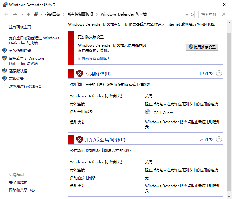Select the 来宾或公用网络(P) section heading
Screen dimensions: 232x199
(105, 140)
